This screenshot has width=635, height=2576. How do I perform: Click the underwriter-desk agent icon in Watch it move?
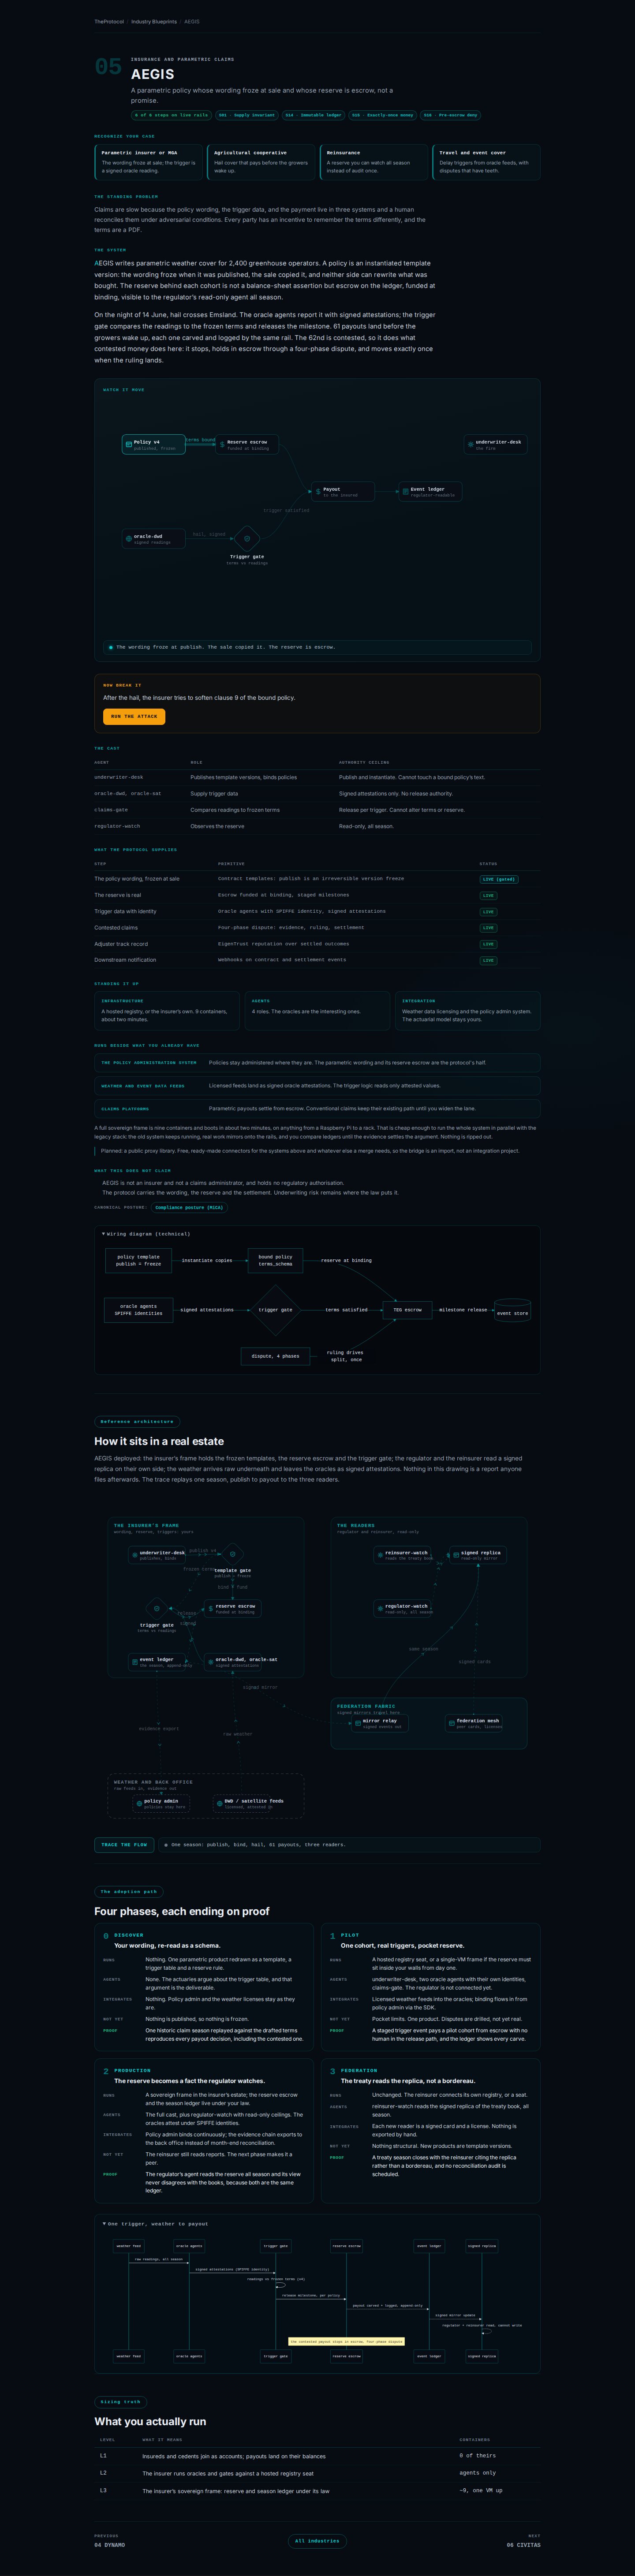470,444
